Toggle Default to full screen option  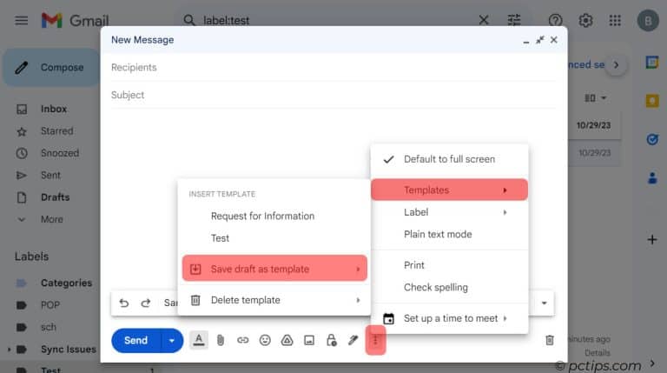click(x=449, y=159)
